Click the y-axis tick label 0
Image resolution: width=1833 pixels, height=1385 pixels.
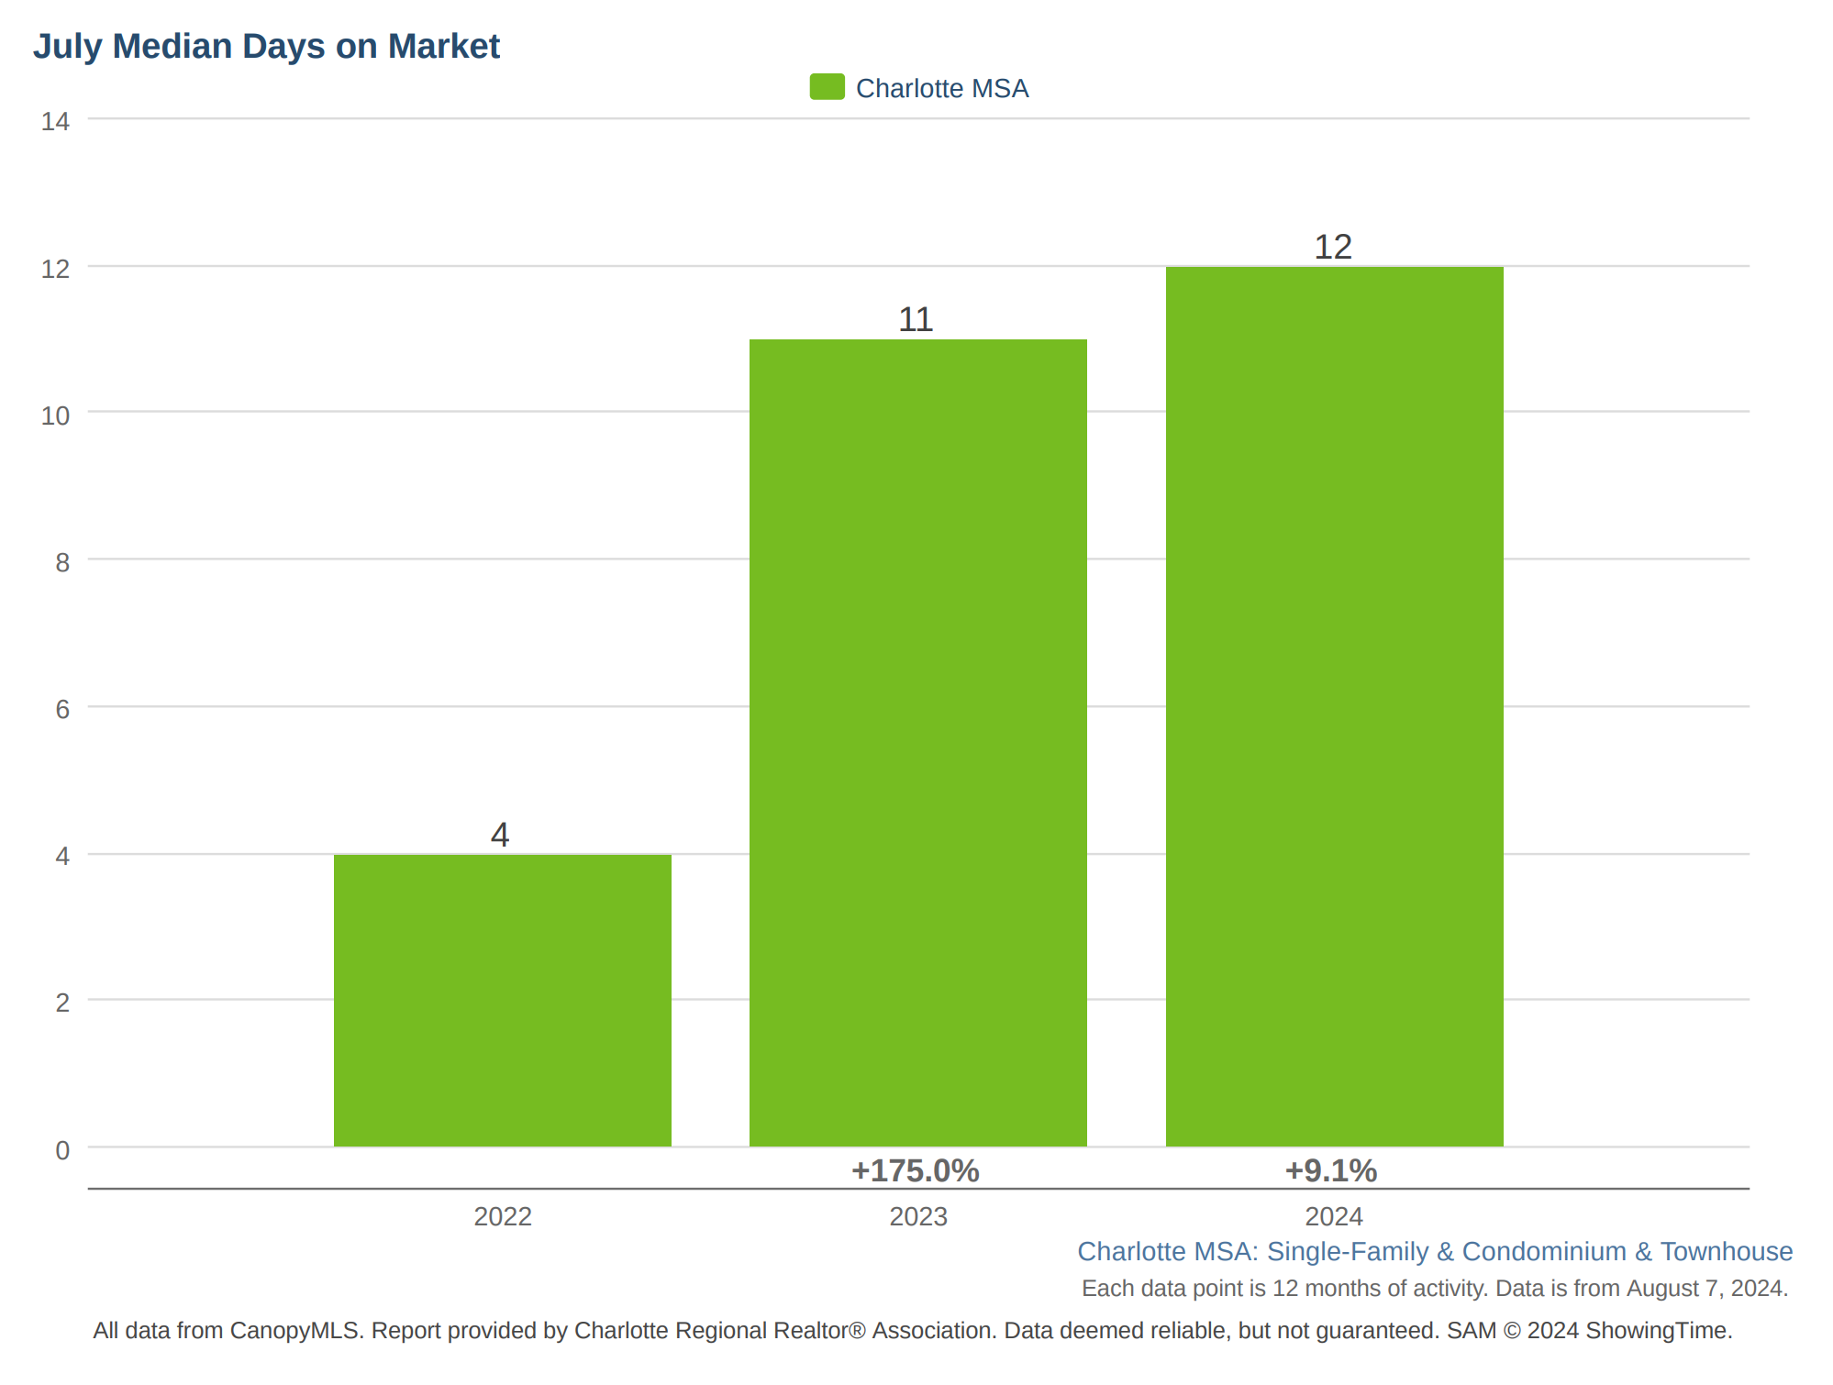click(x=62, y=1150)
